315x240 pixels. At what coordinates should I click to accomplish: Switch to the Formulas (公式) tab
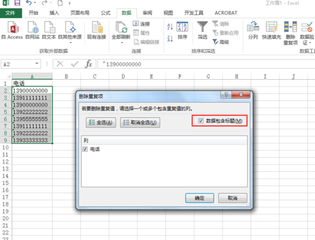[x=106, y=13]
